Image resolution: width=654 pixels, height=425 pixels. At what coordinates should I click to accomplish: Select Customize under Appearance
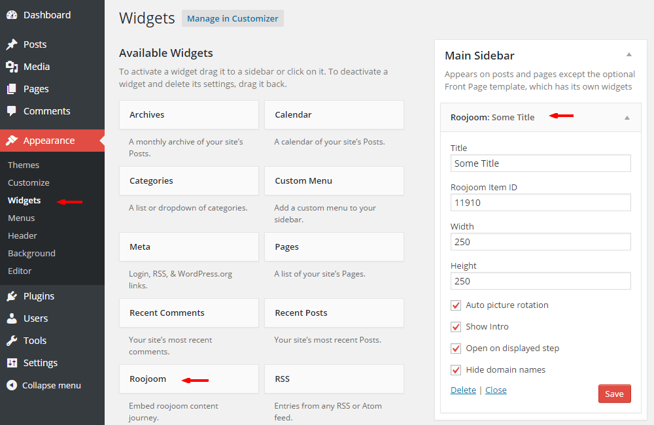pos(28,182)
